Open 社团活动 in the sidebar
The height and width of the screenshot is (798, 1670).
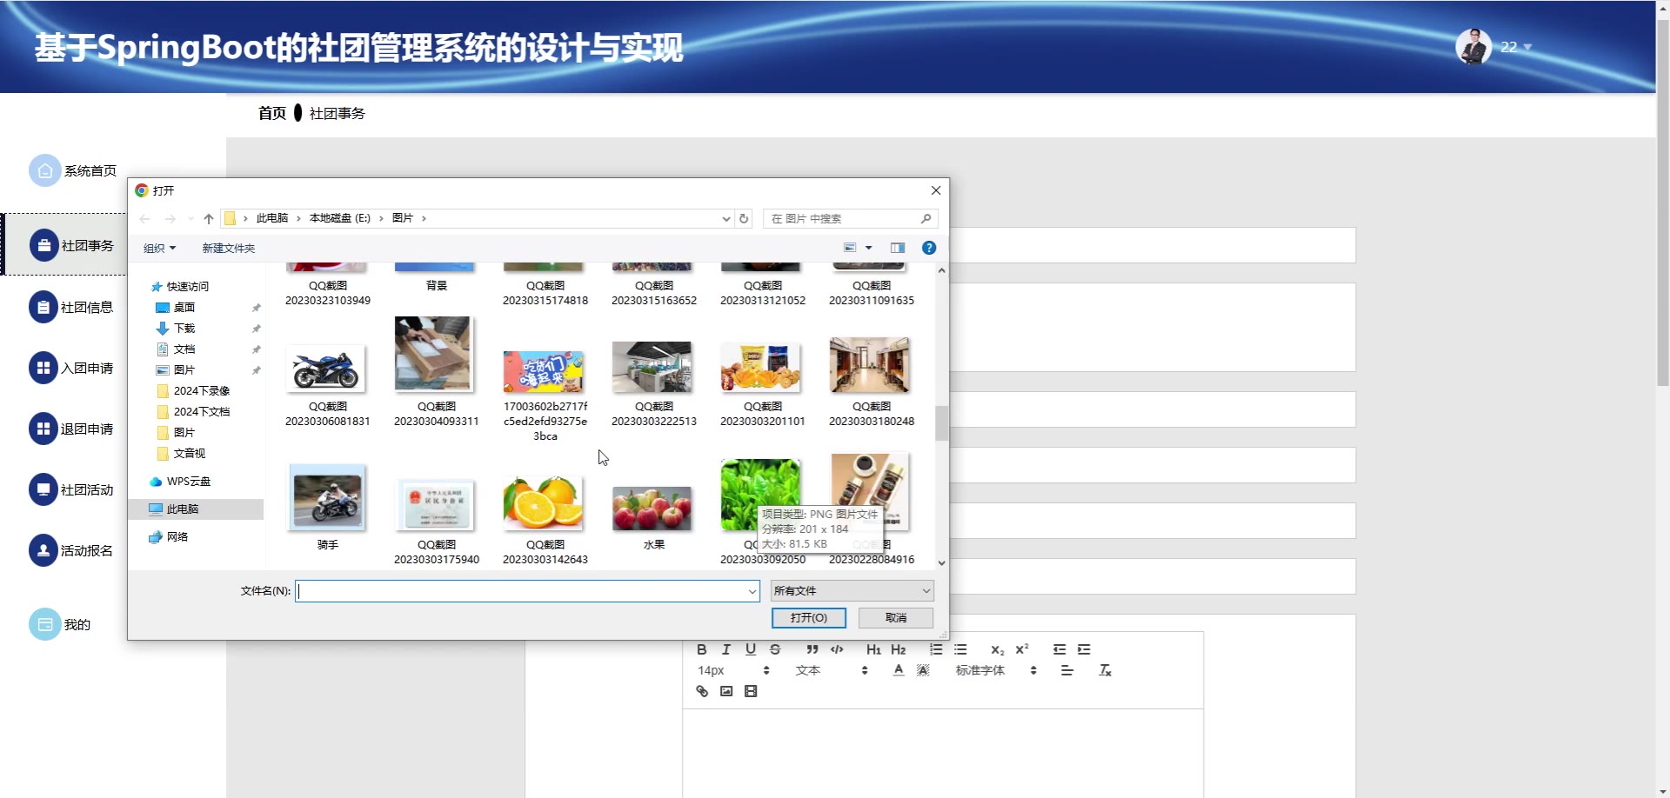click(71, 489)
